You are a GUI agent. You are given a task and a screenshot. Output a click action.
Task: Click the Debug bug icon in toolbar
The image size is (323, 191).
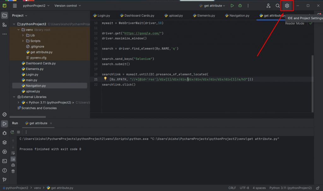tap(240, 6)
